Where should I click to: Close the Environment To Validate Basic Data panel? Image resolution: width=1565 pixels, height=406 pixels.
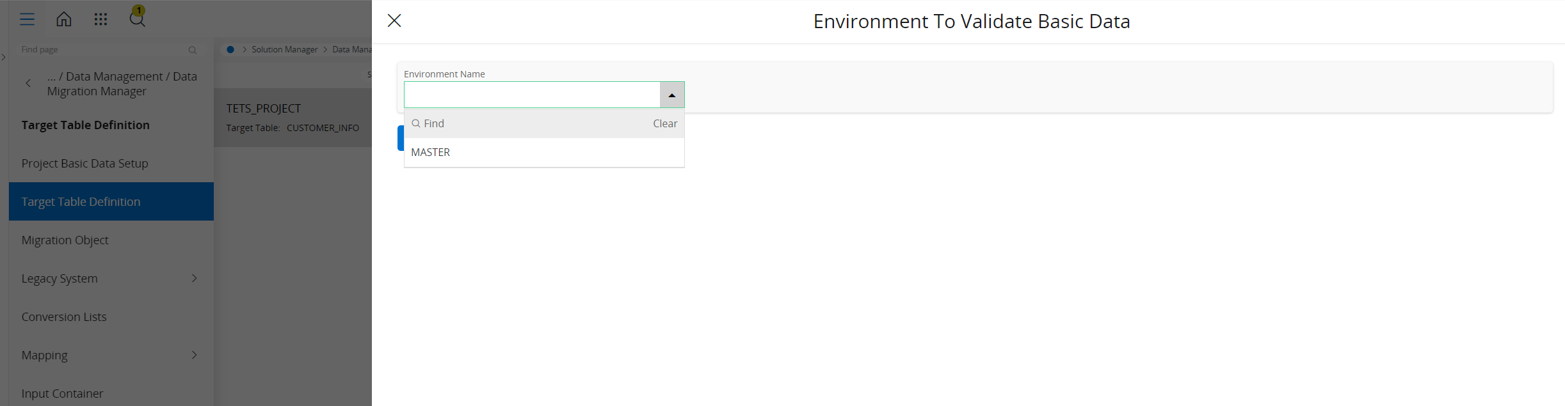coord(394,21)
